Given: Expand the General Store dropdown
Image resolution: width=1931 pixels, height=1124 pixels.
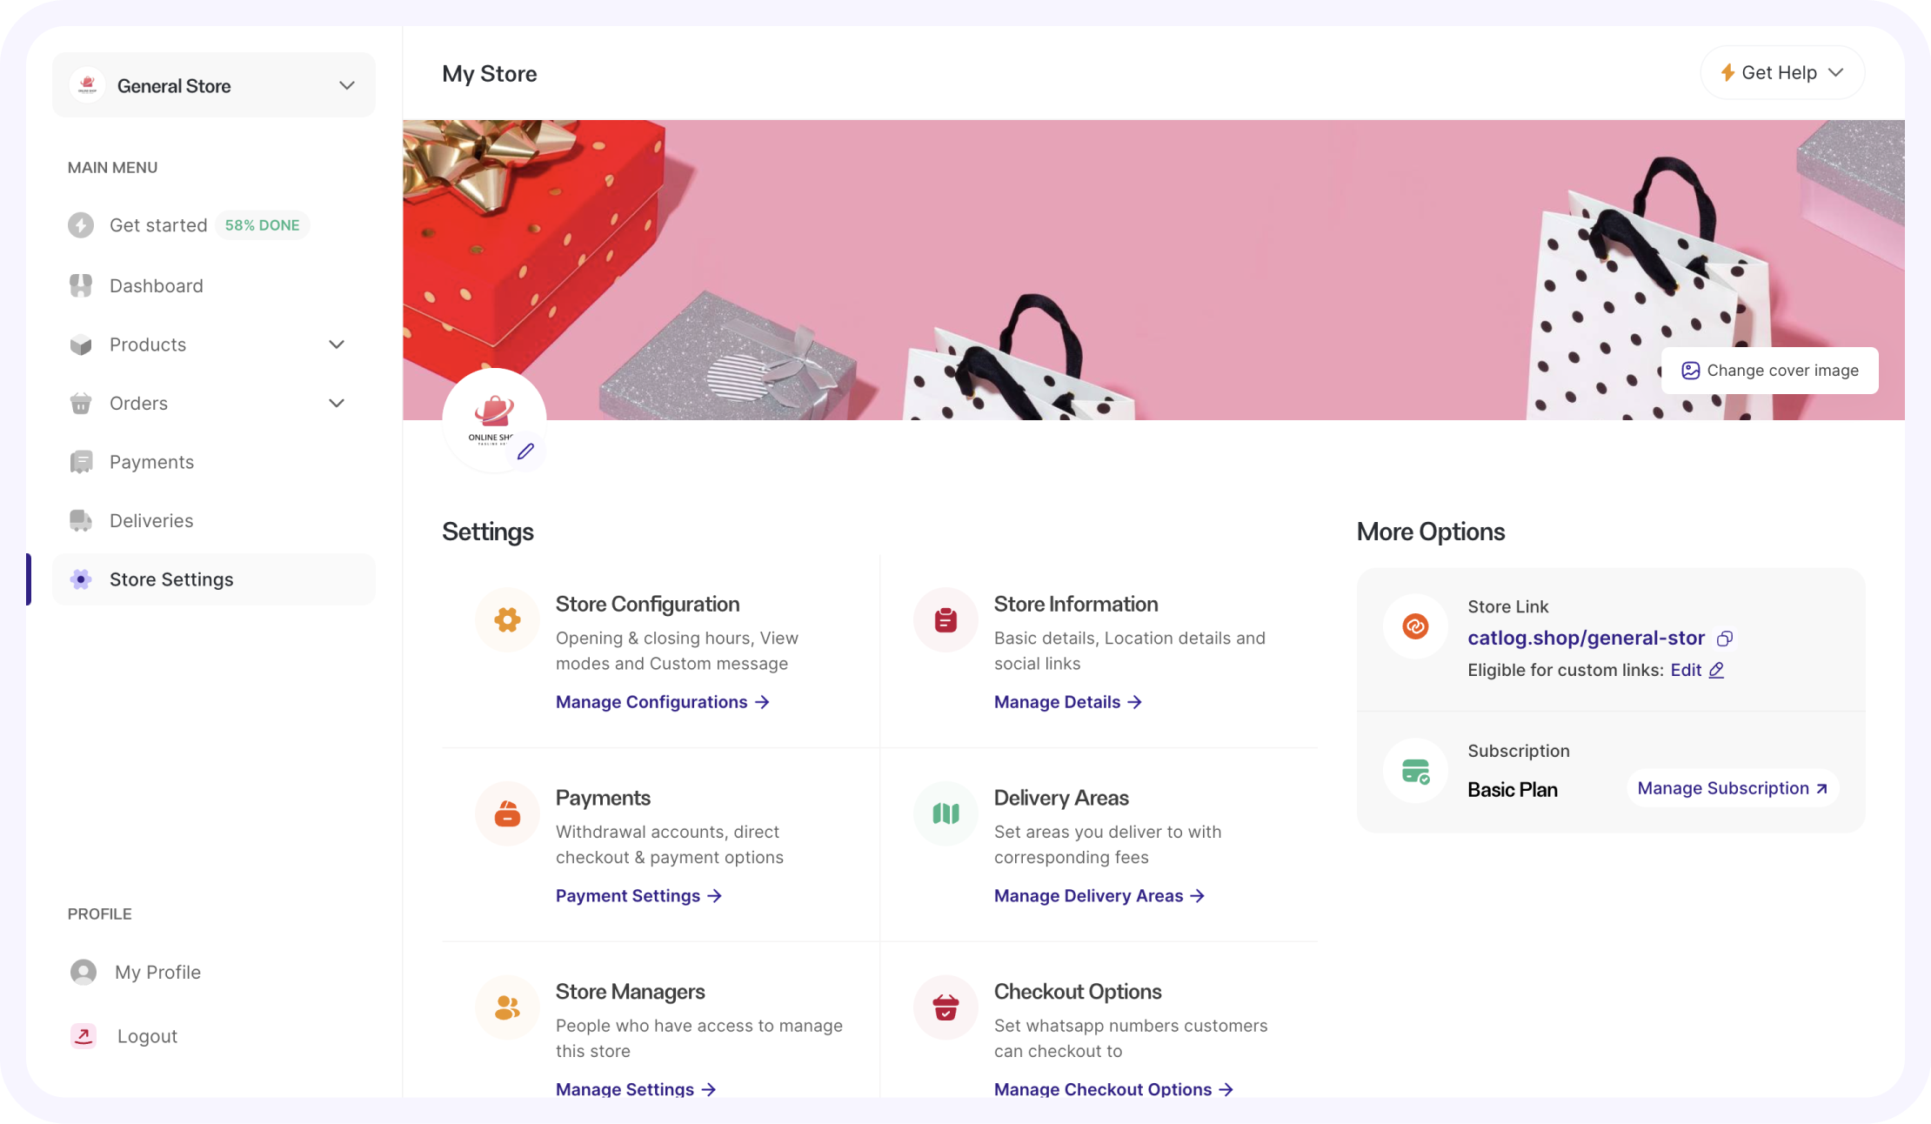Looking at the screenshot, I should point(345,85).
